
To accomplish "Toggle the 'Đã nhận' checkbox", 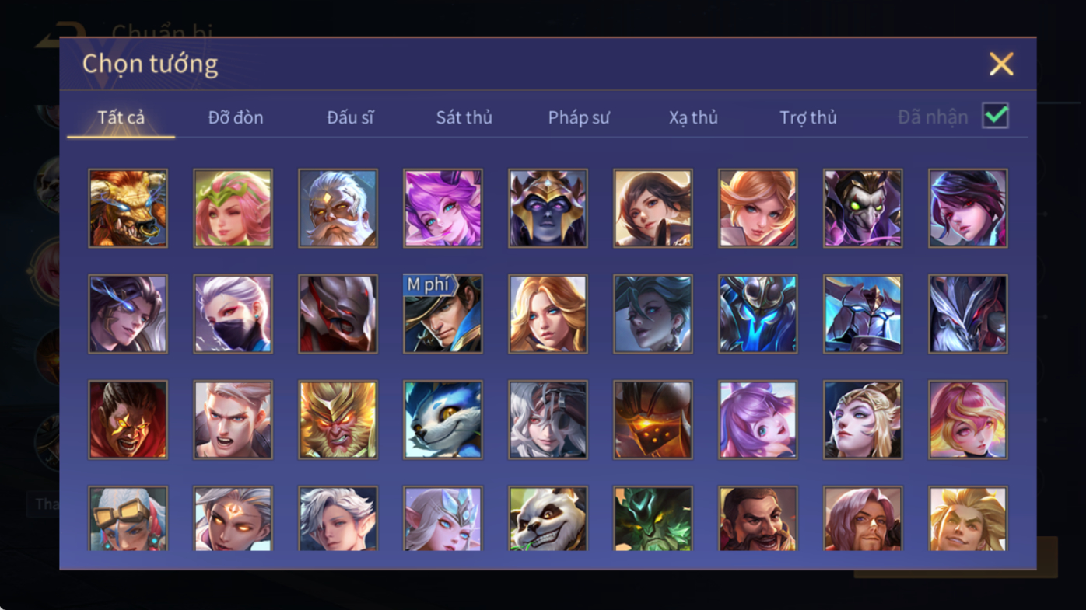I will click(x=995, y=116).
